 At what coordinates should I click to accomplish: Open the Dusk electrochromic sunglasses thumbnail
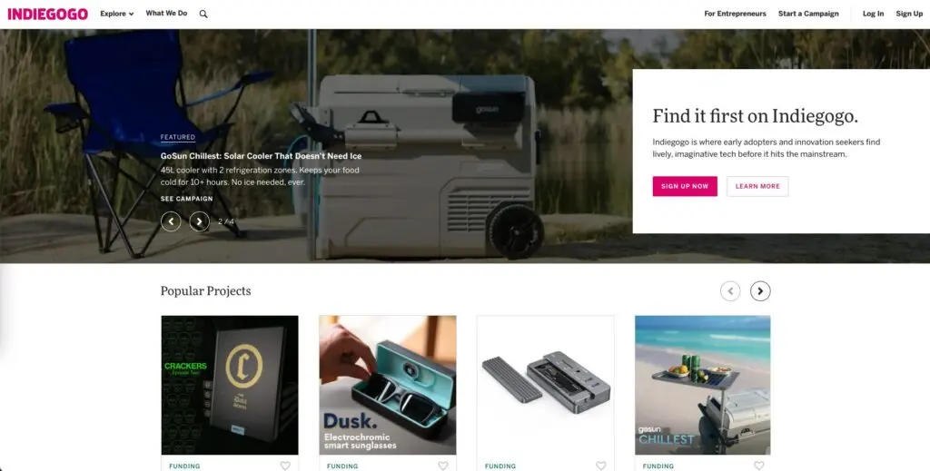point(388,385)
